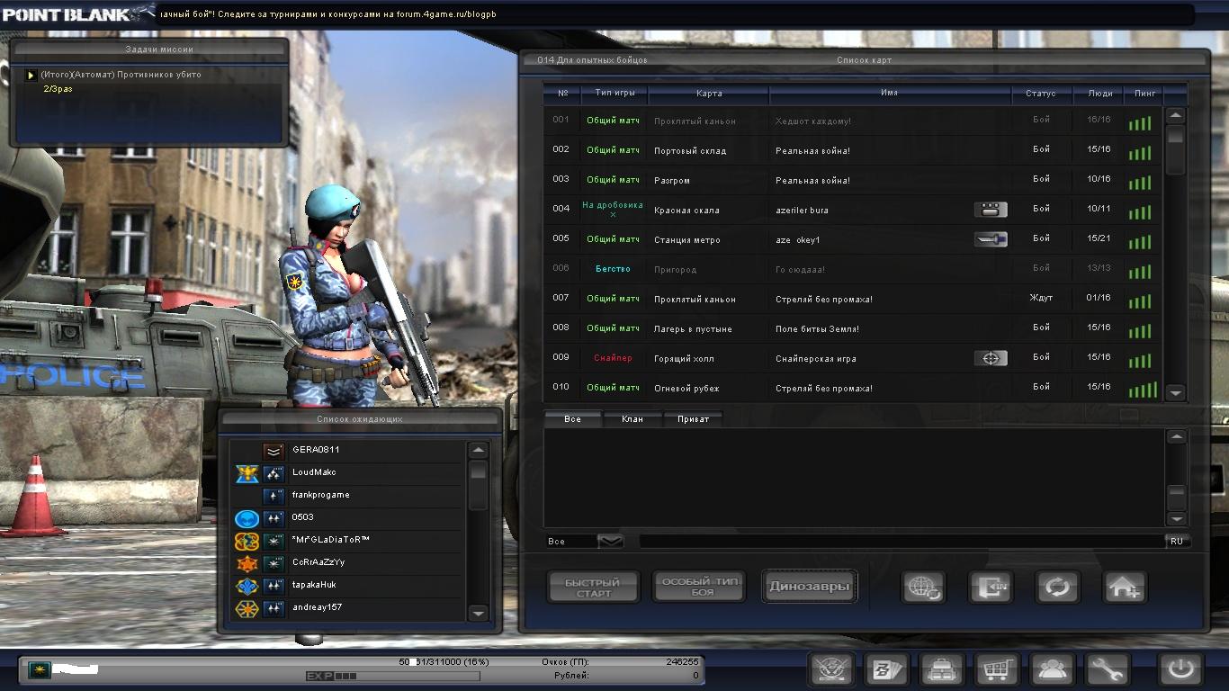Open the inventory backpack icon
Screen dimensions: 1229x691
click(941, 669)
